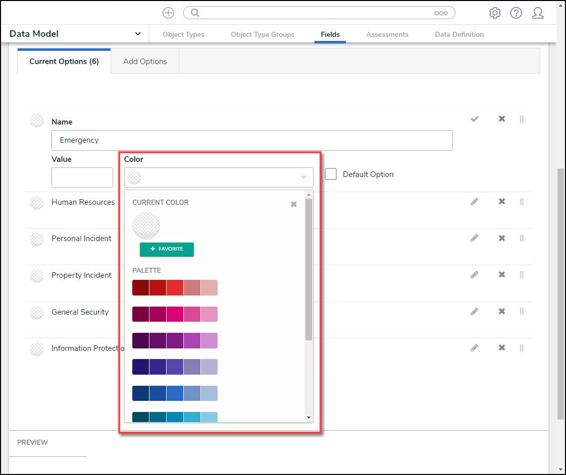The image size is (566, 475).
Task: Open the help question mark icon
Action: click(516, 13)
